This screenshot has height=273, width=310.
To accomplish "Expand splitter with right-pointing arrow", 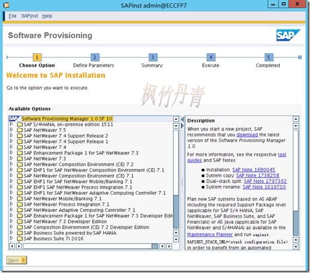I will (x=182, y=126).
